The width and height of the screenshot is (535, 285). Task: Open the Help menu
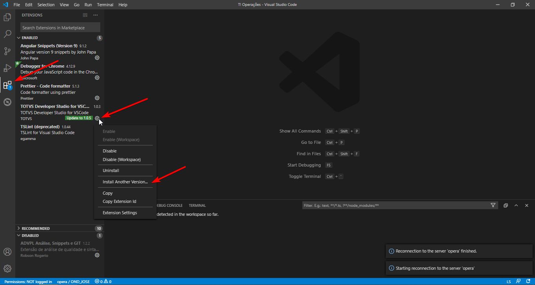point(123,5)
